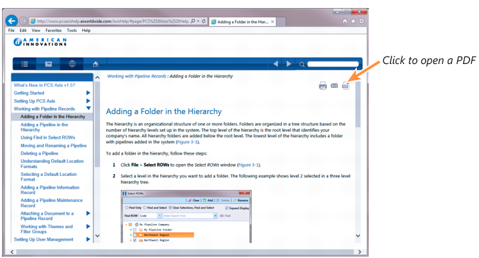
Task: Open browser home page icon
Action: (345, 21)
